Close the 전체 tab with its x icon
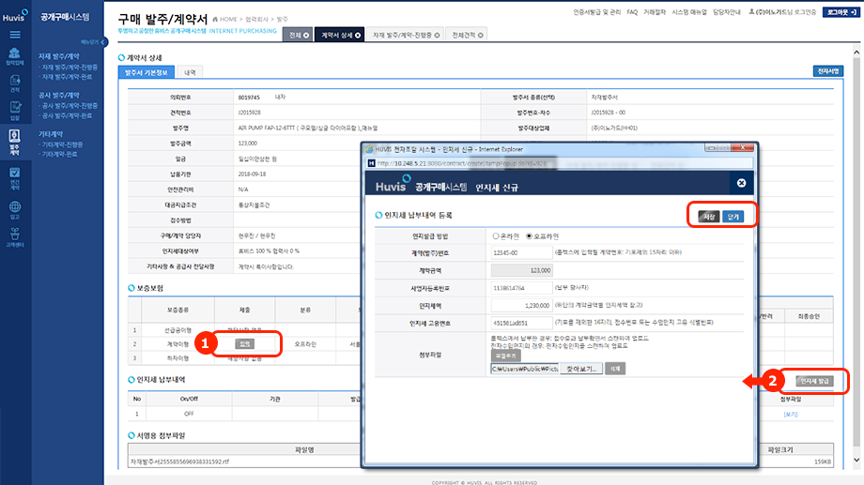The width and height of the screenshot is (864, 485). point(306,36)
